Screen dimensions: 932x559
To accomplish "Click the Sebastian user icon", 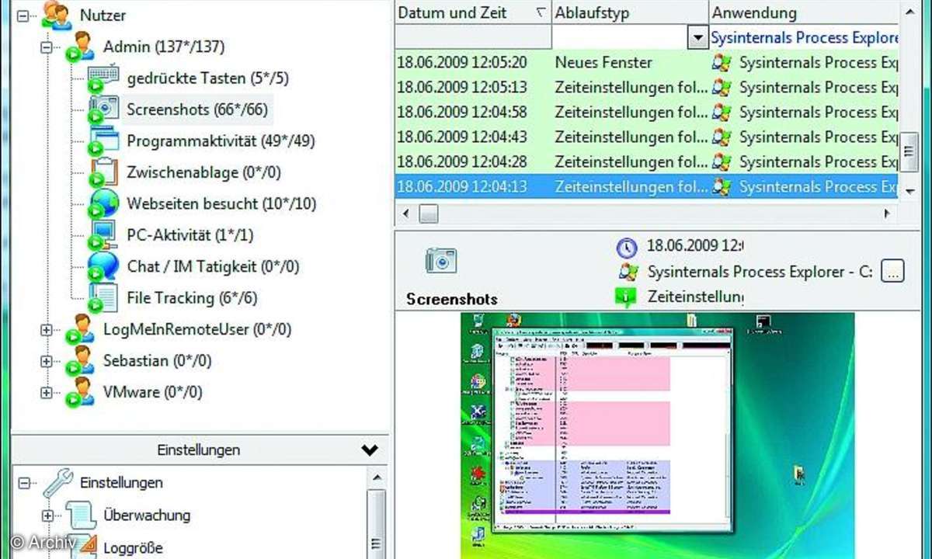I will (81, 360).
